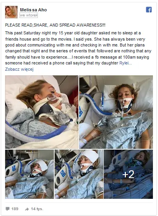This screenshot has width=158, height=216.
Task: Click the trailing ellipsis after Rylei
Action: click(130, 63)
